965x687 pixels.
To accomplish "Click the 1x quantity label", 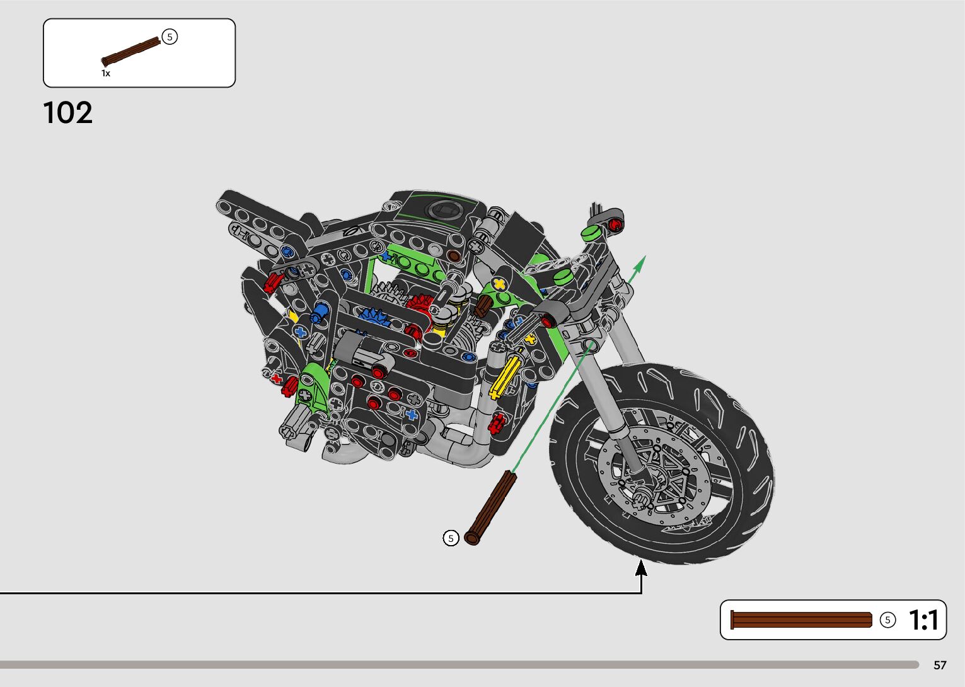I will point(106,74).
